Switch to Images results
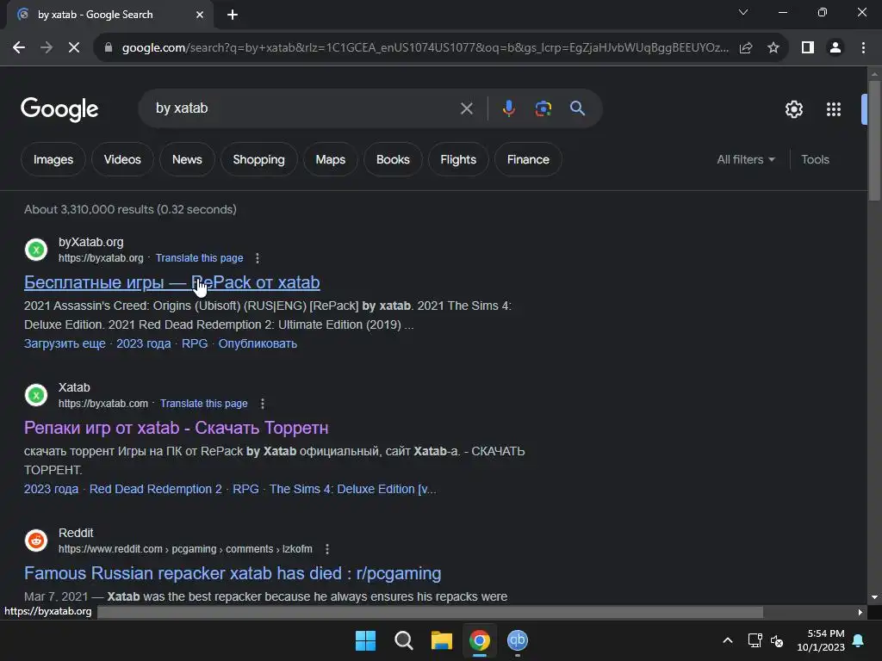882x661 pixels. point(53,159)
